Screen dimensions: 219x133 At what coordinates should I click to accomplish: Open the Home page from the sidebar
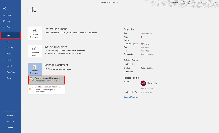(9, 15)
